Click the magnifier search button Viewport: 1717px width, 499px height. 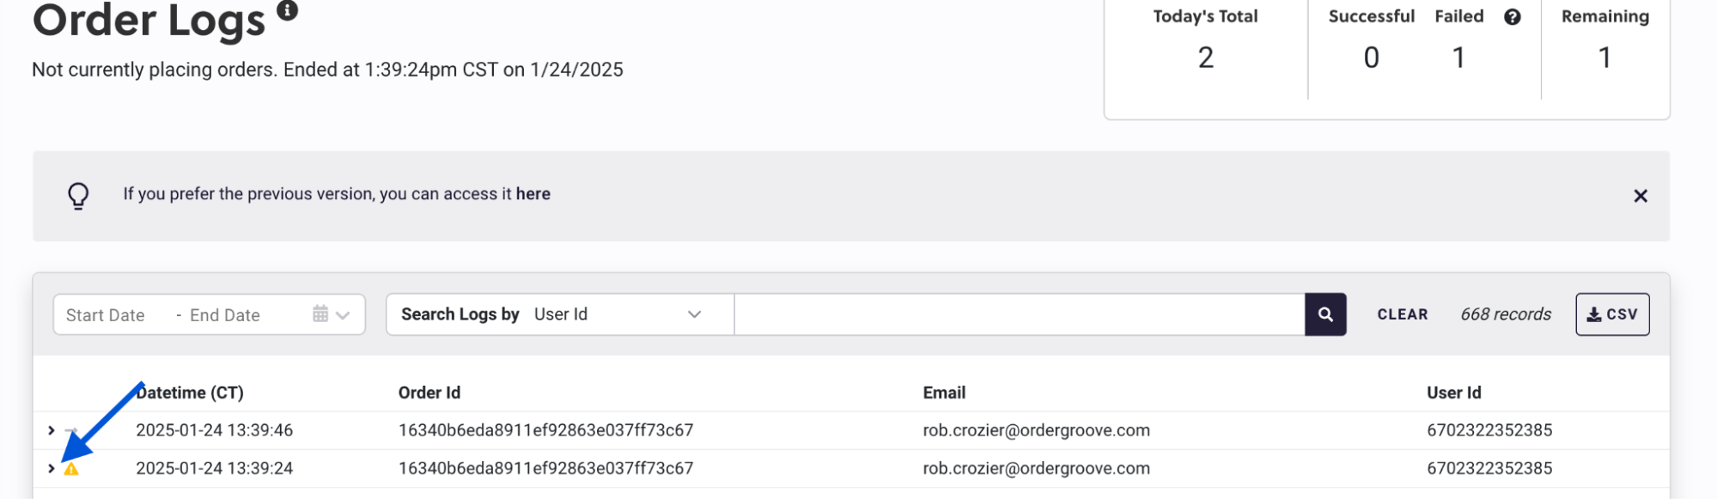tap(1325, 314)
